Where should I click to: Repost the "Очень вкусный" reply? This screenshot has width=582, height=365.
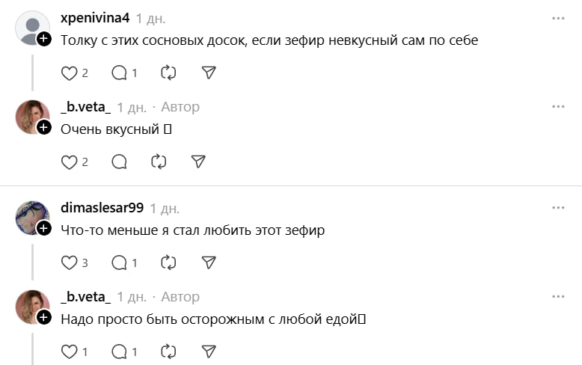tap(158, 162)
